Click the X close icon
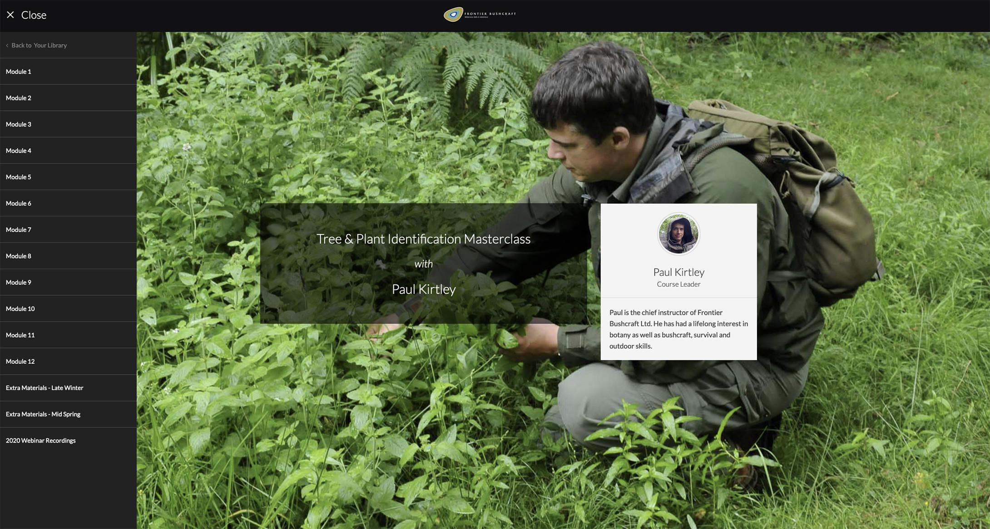 click(10, 15)
